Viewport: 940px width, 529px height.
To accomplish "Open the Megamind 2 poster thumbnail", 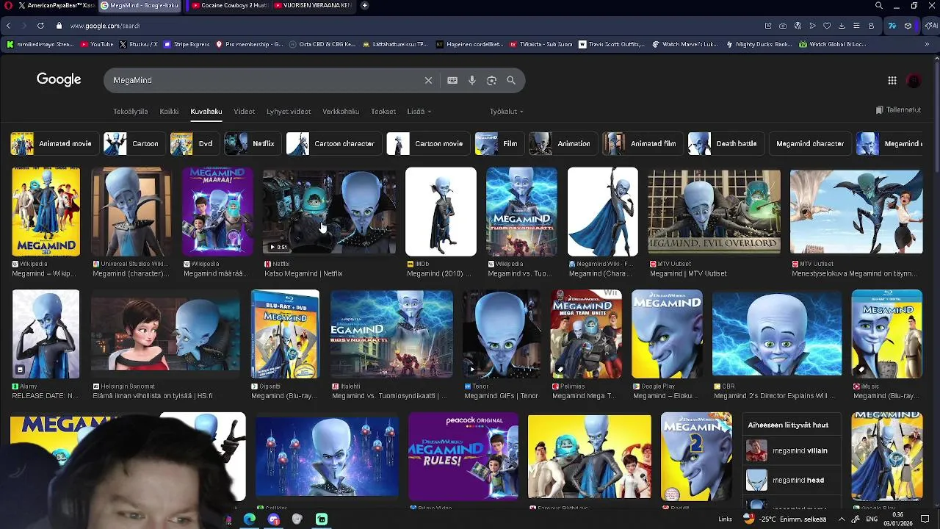I will pyautogui.click(x=696, y=456).
